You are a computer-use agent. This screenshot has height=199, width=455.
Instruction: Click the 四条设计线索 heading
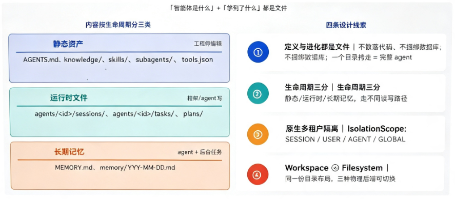[346, 25]
